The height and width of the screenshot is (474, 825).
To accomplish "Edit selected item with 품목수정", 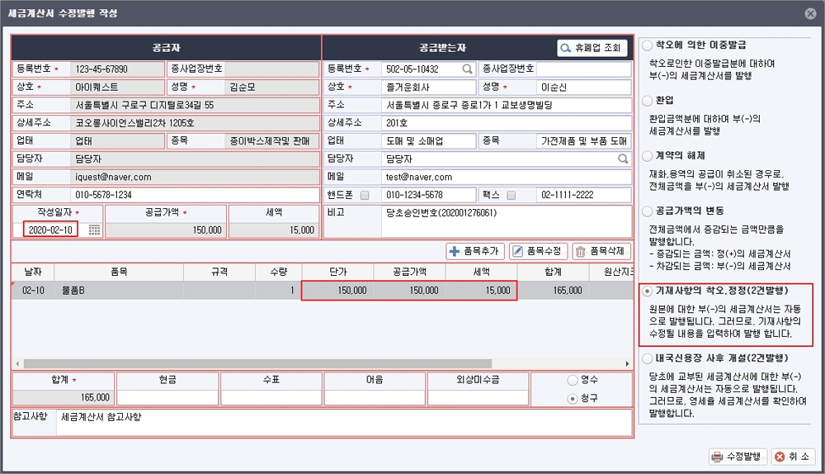I will (x=538, y=251).
